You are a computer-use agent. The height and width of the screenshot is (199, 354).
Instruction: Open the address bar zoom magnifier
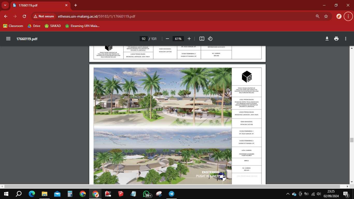317,16
